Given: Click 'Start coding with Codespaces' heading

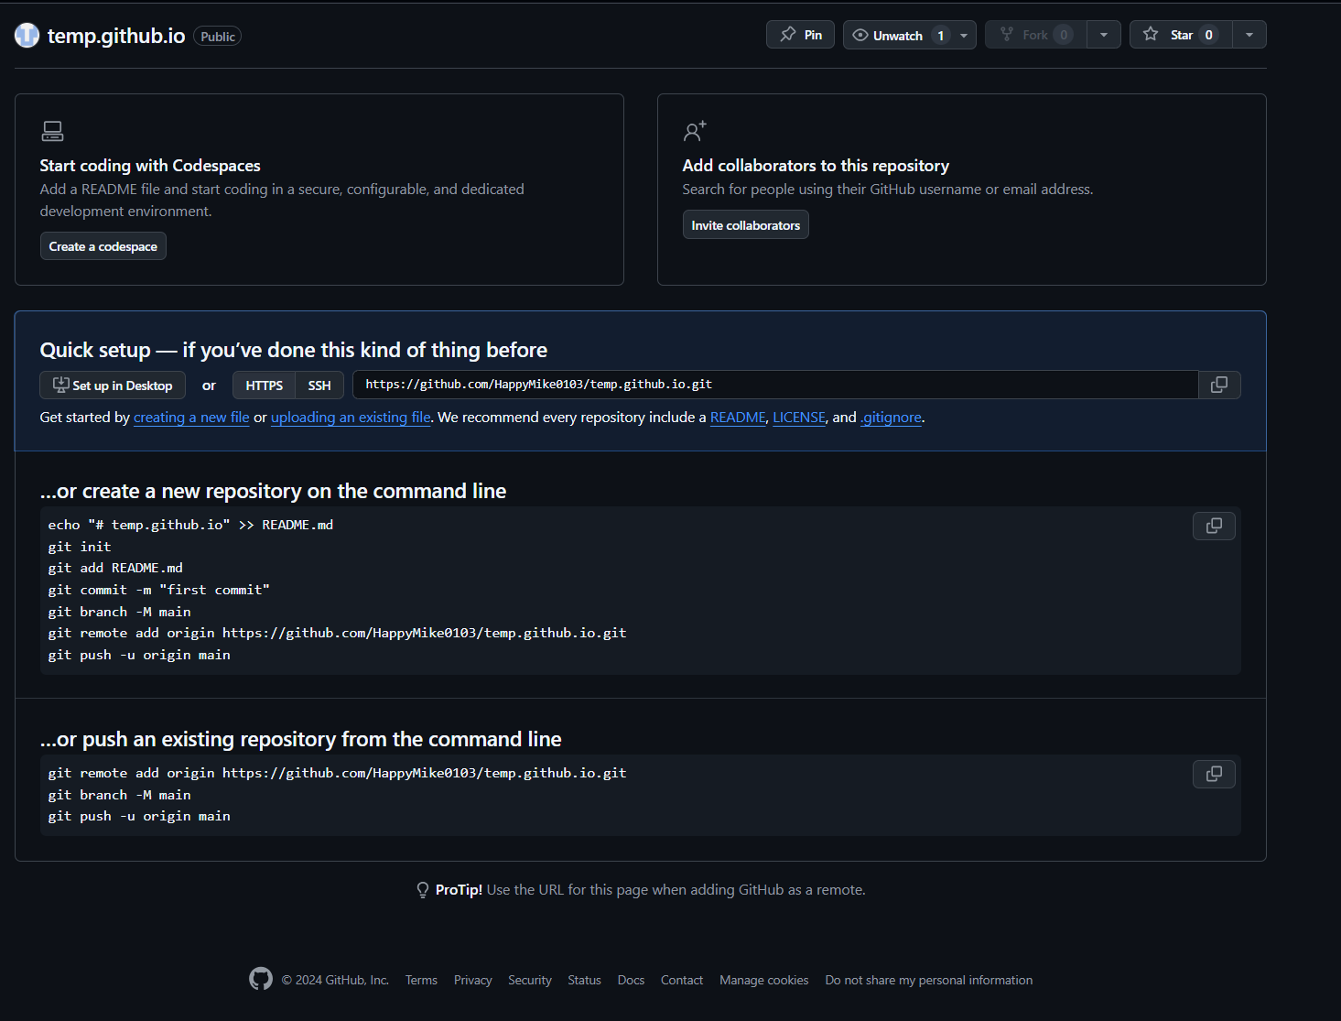Looking at the screenshot, I should point(150,166).
